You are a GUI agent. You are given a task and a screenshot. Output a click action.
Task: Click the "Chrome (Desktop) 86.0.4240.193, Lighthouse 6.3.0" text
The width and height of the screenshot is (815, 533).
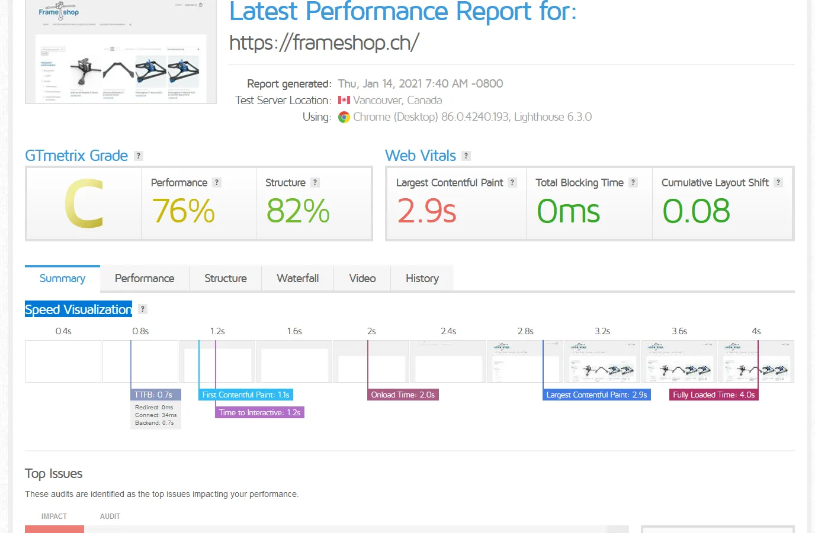(473, 117)
